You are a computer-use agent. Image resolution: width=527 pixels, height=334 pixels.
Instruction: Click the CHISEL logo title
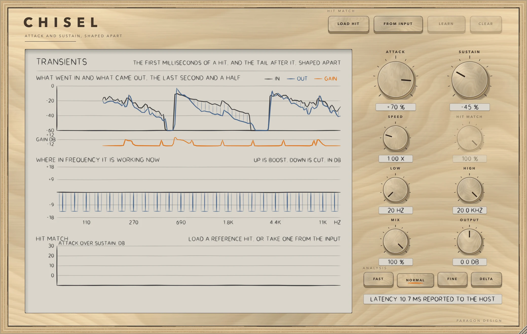tap(61, 22)
